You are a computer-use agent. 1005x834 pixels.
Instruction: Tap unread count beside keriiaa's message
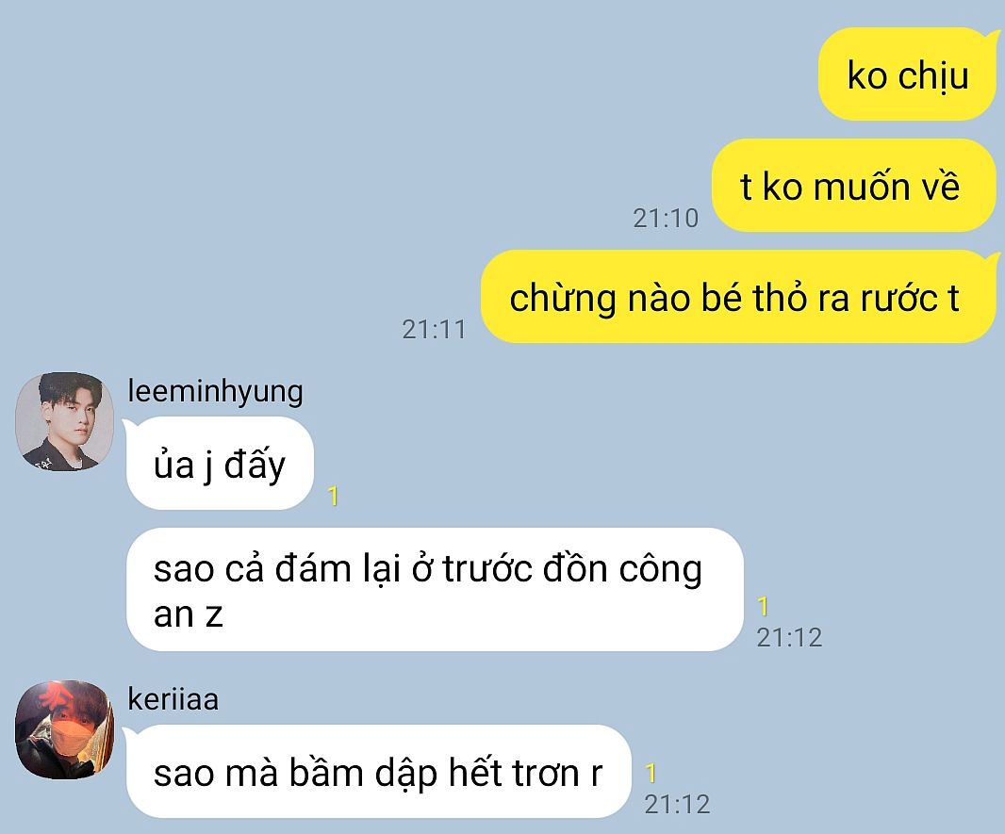click(x=651, y=773)
